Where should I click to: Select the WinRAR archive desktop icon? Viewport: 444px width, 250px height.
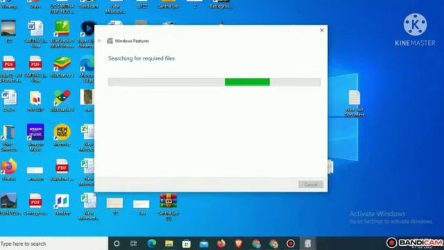[x=169, y=207]
